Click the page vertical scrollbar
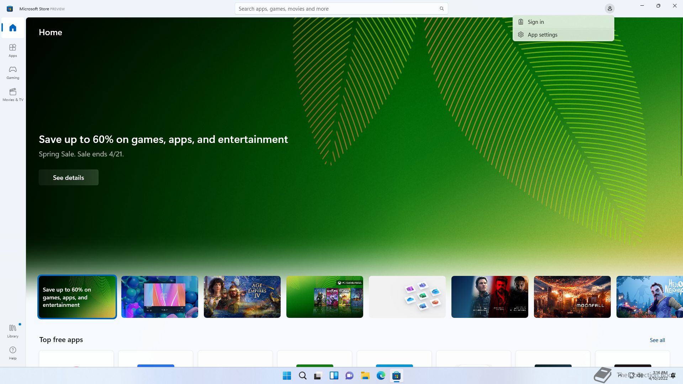The image size is (683, 384). (681, 100)
